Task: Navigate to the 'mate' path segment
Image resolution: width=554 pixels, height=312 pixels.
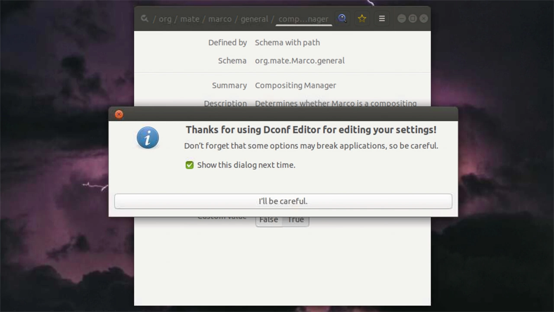Action: tap(190, 19)
